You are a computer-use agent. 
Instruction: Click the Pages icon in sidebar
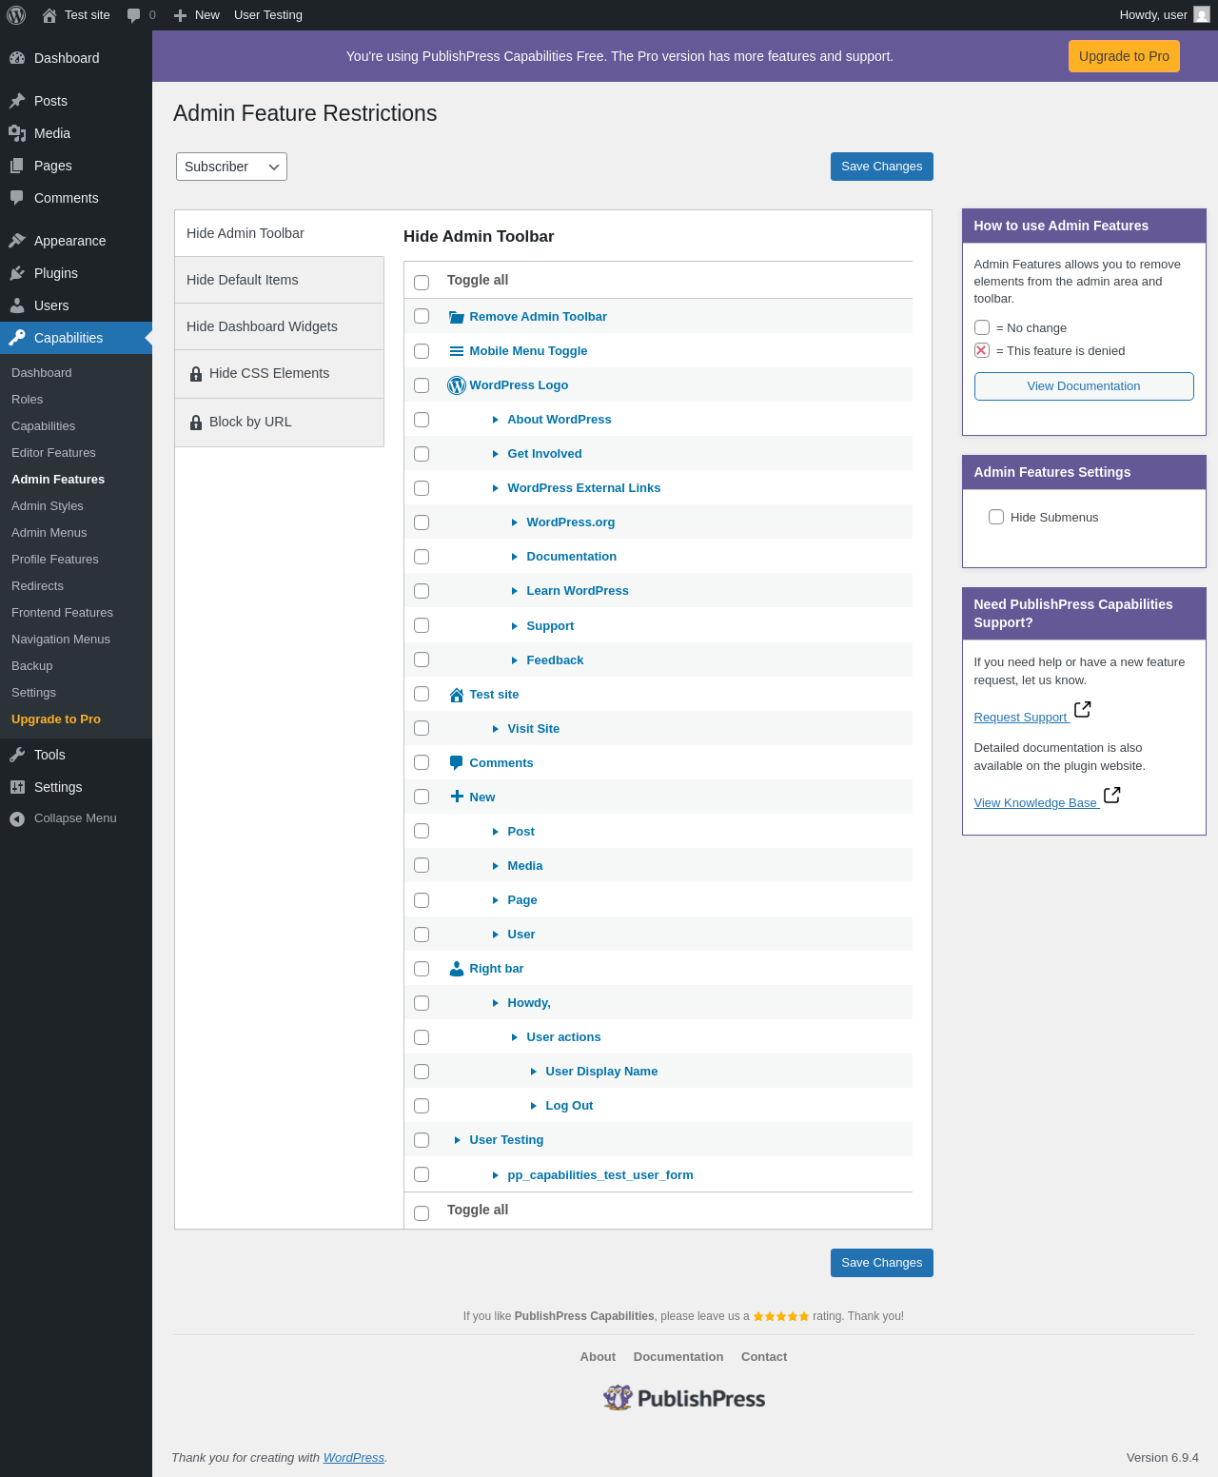click(17, 166)
